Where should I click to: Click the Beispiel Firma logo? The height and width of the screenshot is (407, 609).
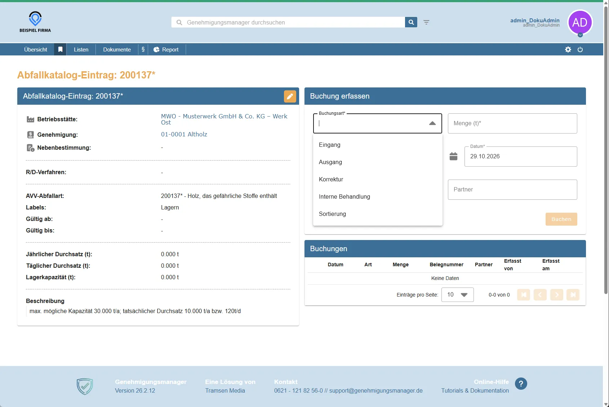click(35, 22)
